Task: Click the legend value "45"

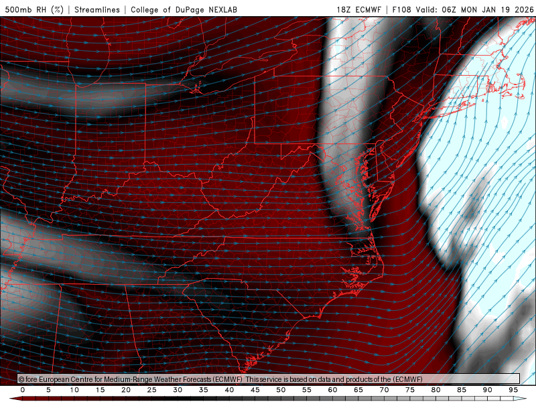Action: (255, 390)
